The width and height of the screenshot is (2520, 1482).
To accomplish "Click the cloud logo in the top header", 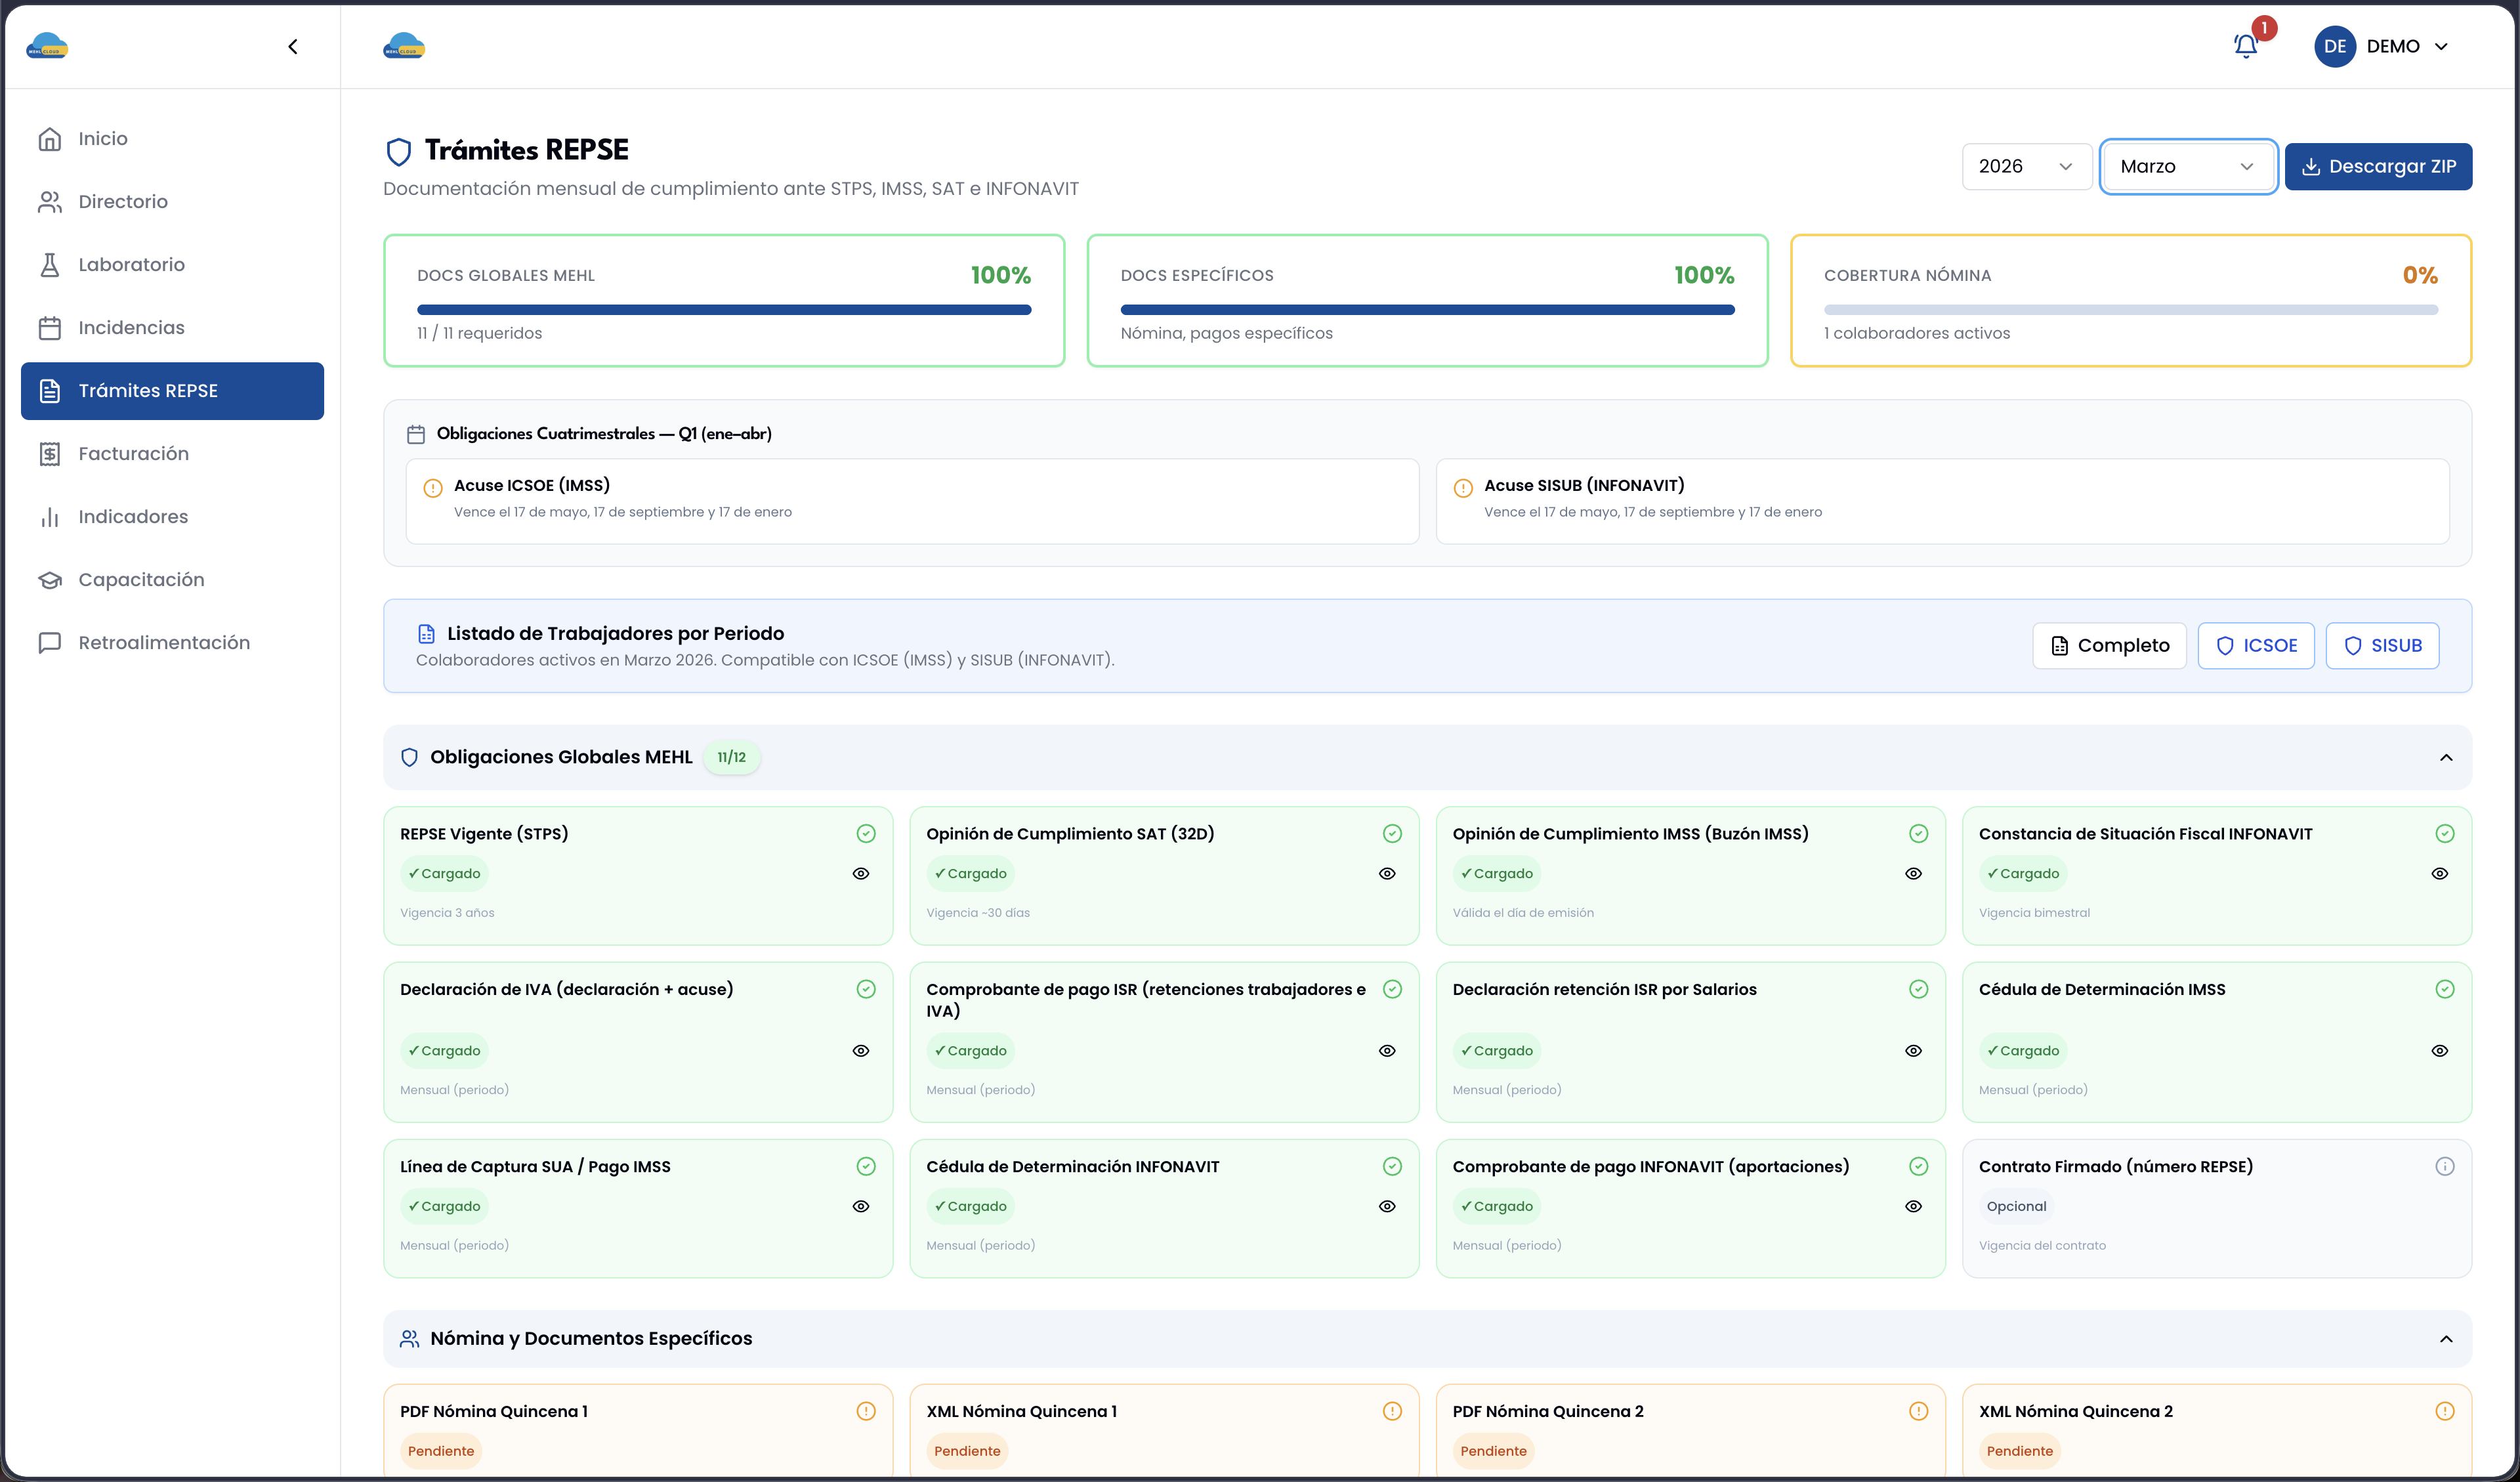I will point(404,46).
